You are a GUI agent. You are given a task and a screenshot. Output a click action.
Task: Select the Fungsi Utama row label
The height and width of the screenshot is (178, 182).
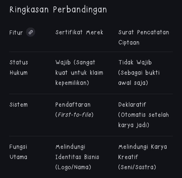tap(18, 152)
